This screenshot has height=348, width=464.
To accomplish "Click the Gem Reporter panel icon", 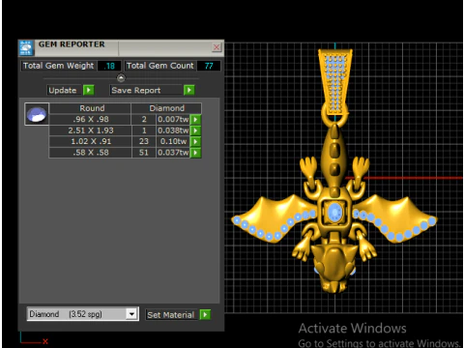I will point(26,47).
